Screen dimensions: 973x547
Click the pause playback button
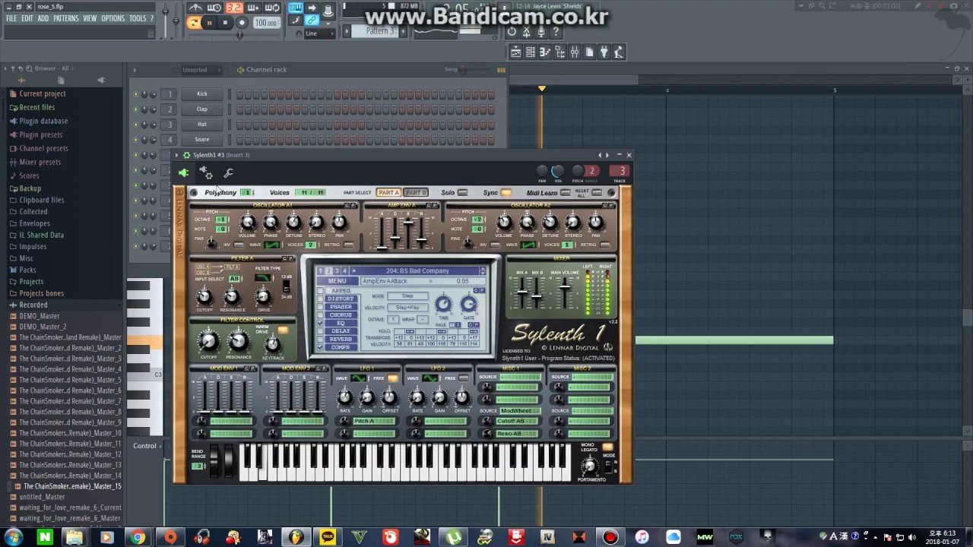point(209,23)
